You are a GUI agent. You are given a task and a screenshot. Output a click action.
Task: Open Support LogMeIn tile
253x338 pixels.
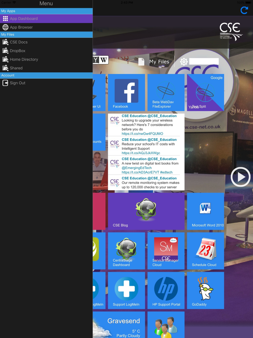click(126, 290)
